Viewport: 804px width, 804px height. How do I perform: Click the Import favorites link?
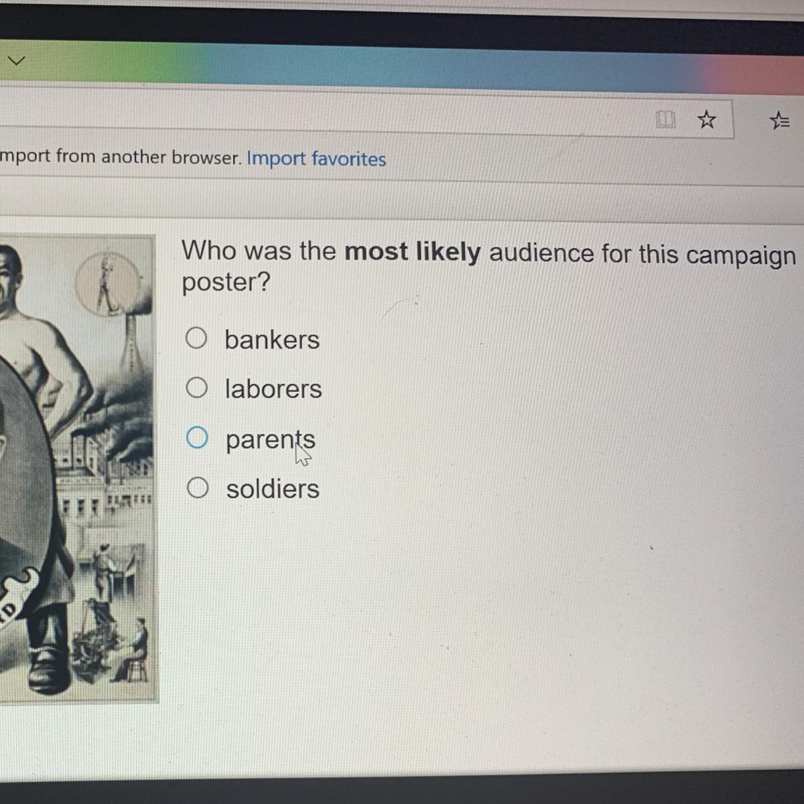316,159
